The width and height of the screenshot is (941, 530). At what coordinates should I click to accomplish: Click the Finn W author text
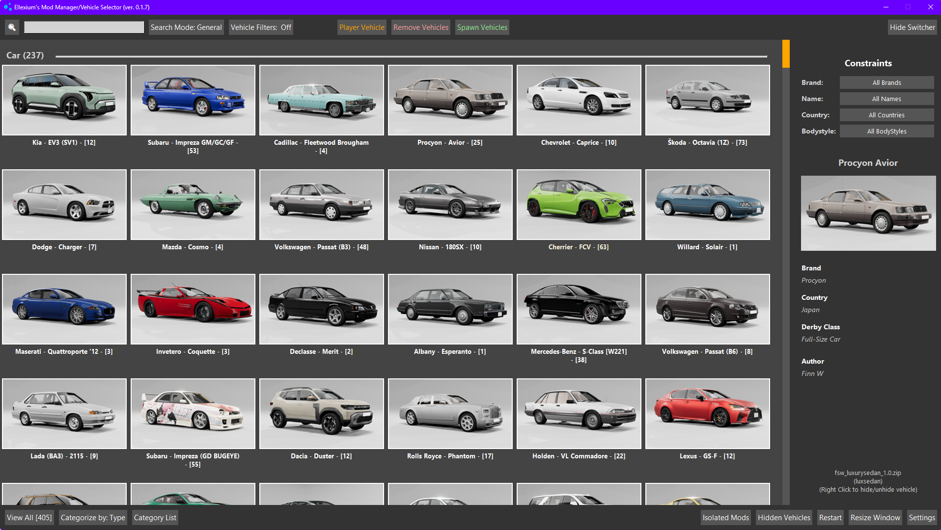(x=812, y=373)
